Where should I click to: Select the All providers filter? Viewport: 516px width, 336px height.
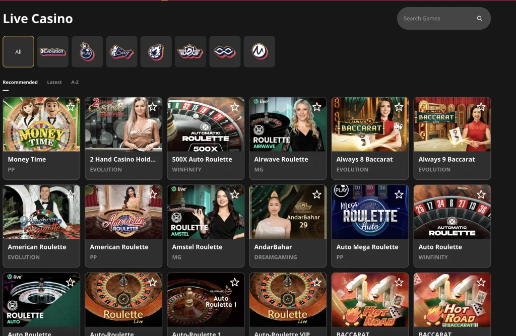[x=18, y=51]
